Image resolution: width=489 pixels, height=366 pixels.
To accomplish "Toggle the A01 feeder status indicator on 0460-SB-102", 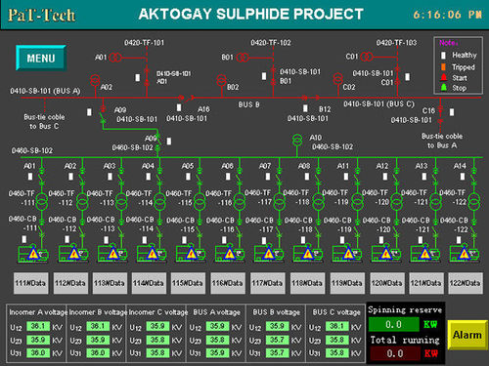I will (x=30, y=177).
